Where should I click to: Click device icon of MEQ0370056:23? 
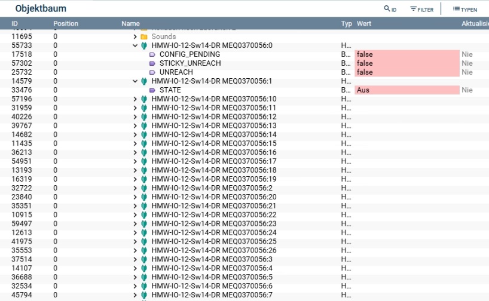click(143, 224)
